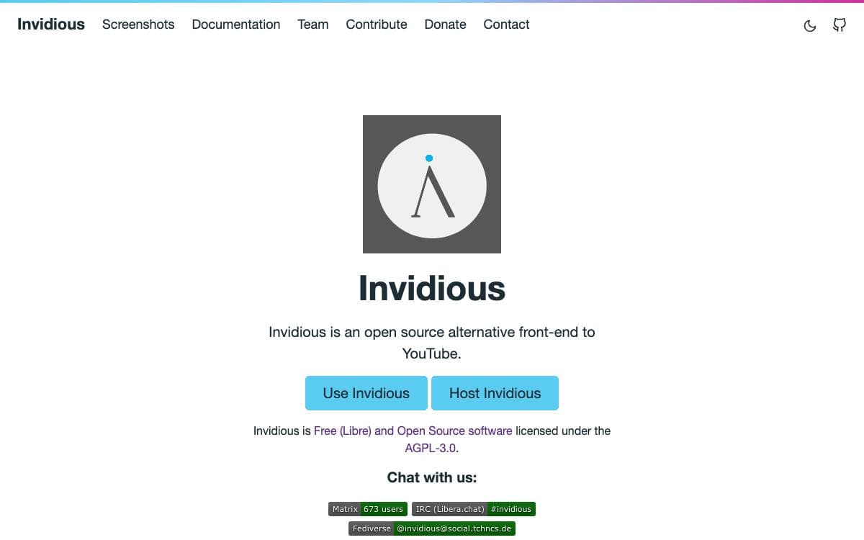Open the Fediverse @invidious@social.tchncs.de badge
Viewport: 864px width, 540px height.
point(432,528)
